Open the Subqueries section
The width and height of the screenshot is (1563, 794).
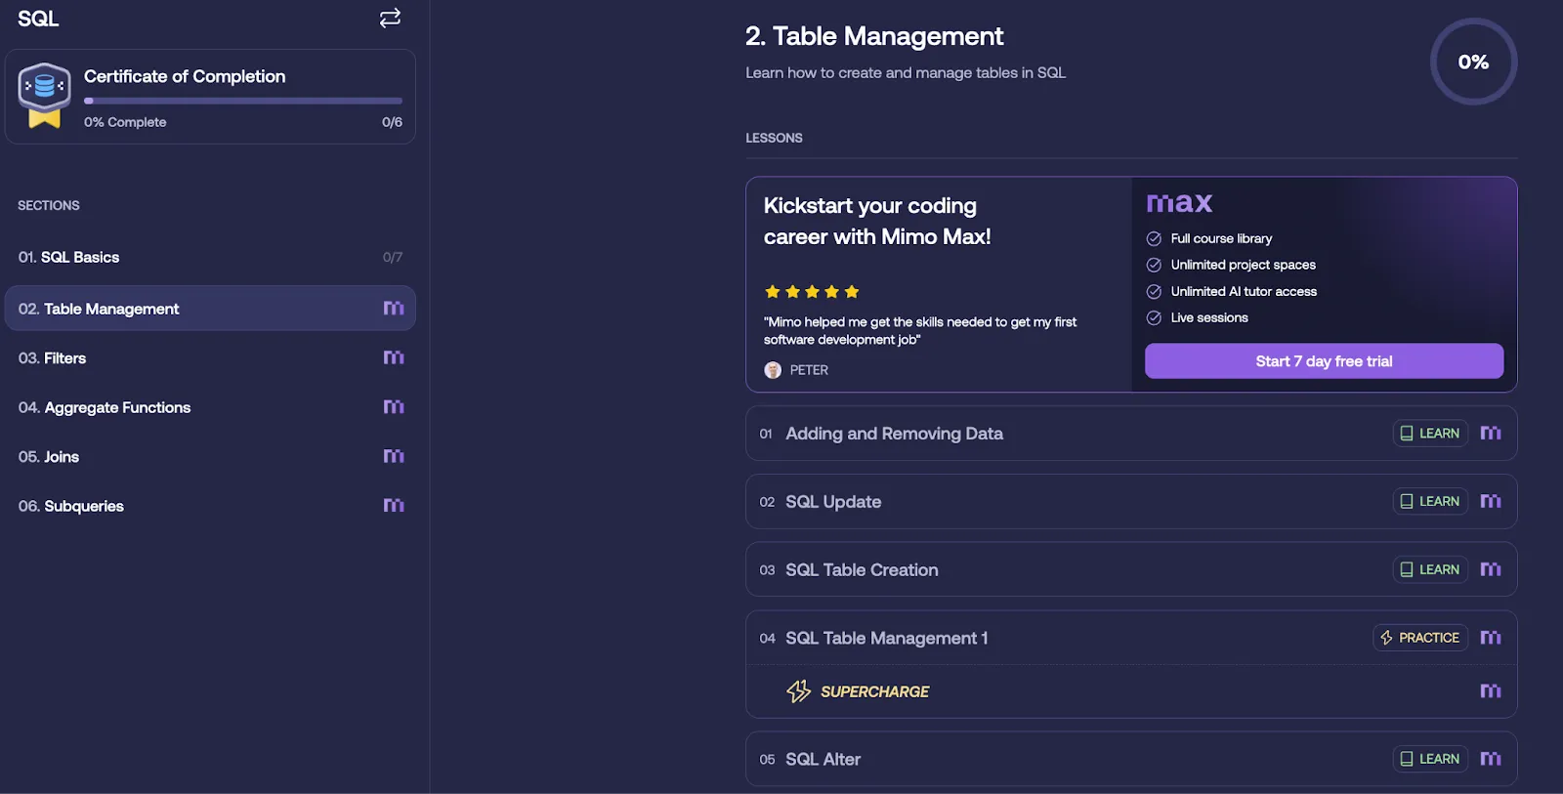[210, 506]
